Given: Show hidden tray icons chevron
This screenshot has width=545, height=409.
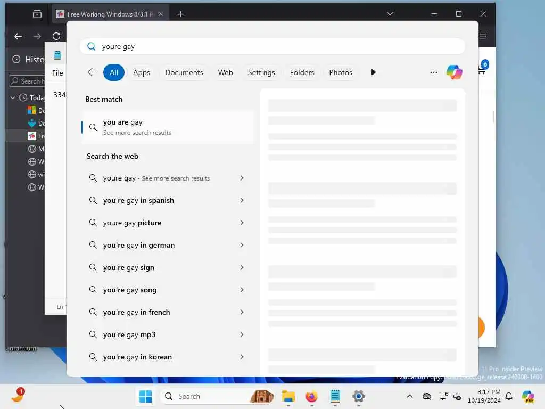Looking at the screenshot, I should click(410, 396).
